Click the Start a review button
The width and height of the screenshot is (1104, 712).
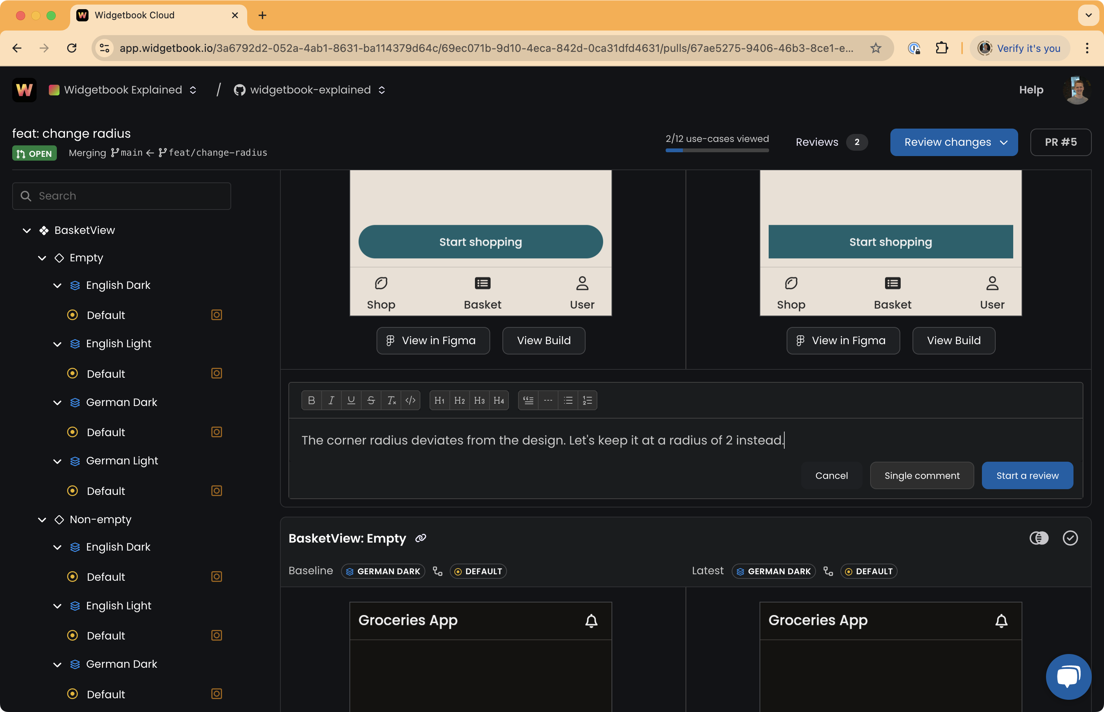pyautogui.click(x=1027, y=475)
